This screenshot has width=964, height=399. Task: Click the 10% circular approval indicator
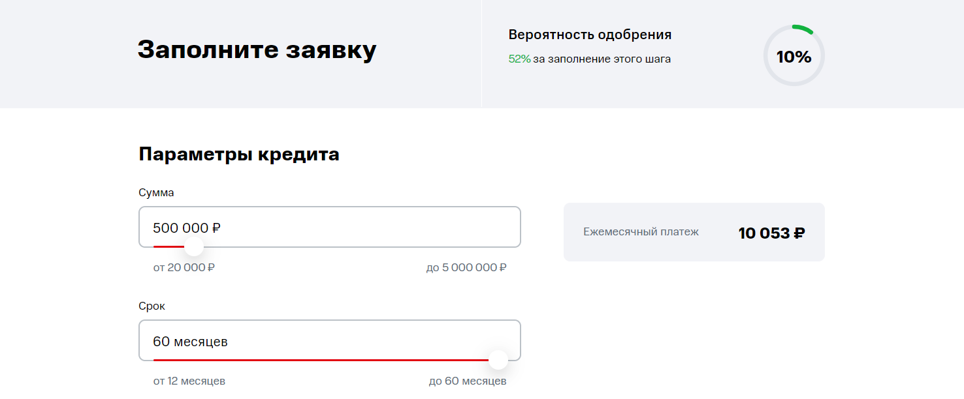coord(794,56)
